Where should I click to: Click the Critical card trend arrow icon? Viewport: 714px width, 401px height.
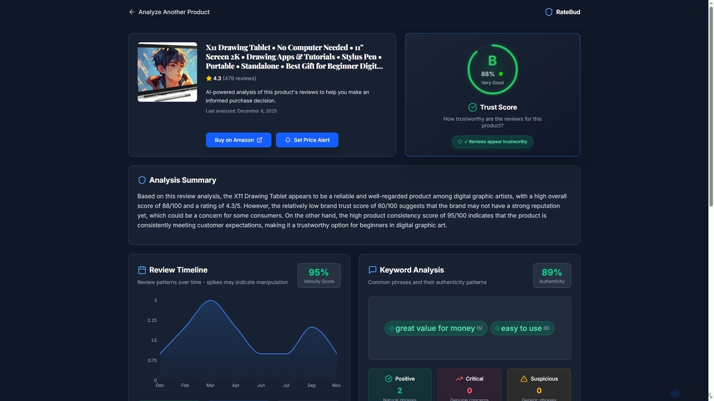coord(459,379)
